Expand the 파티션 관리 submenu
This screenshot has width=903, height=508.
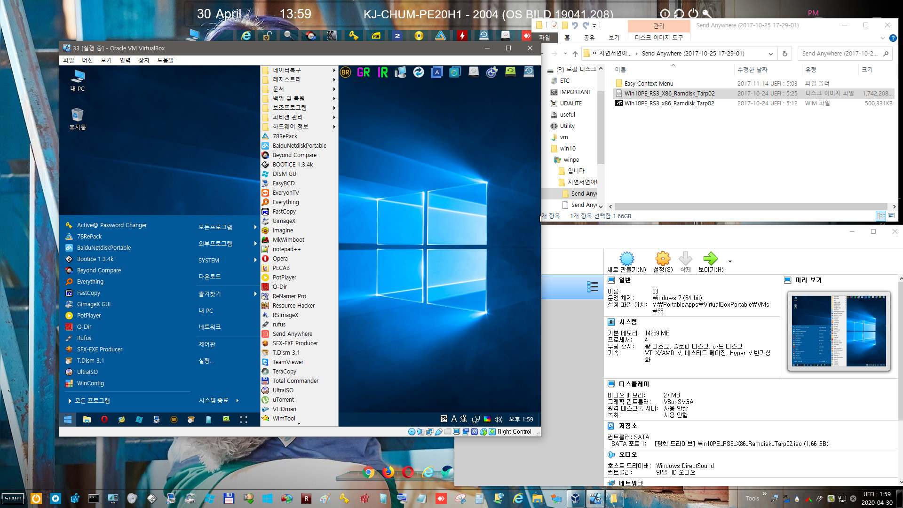click(x=299, y=117)
